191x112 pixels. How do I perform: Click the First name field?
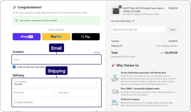pos(34,93)
